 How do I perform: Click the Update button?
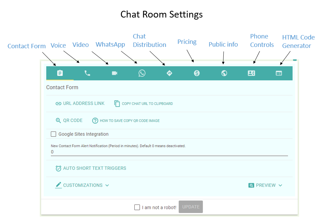click(x=191, y=207)
